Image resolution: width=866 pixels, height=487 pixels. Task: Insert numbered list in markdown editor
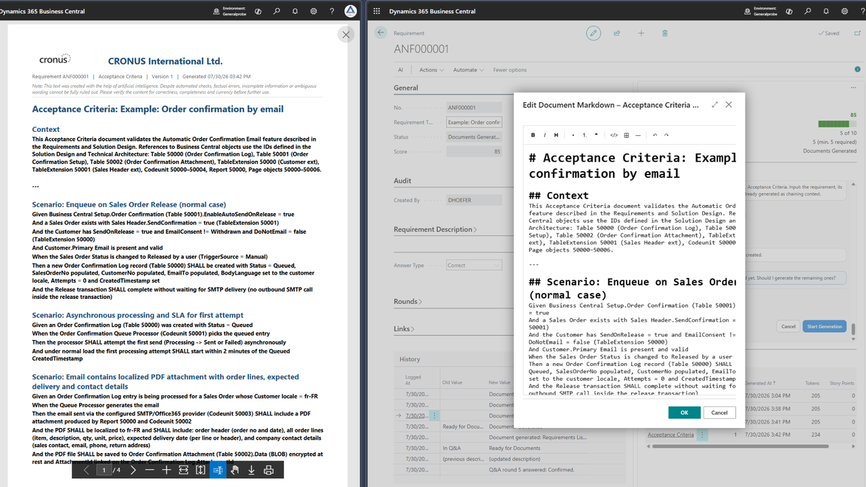(x=585, y=135)
